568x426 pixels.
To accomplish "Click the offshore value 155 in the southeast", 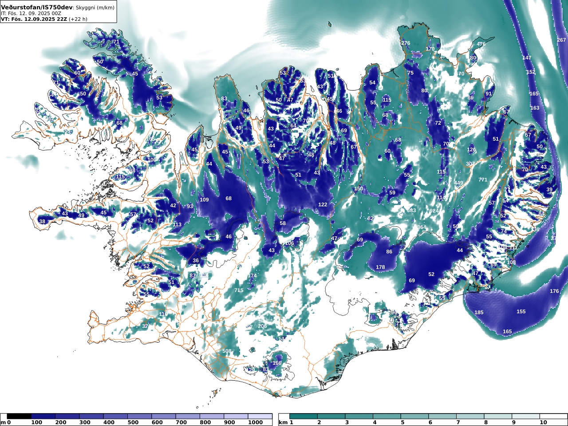I will click(521, 312).
